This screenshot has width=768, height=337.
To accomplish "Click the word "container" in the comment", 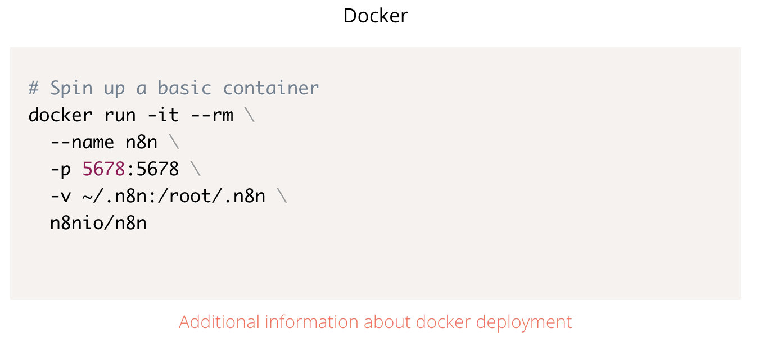I will 271,88.
